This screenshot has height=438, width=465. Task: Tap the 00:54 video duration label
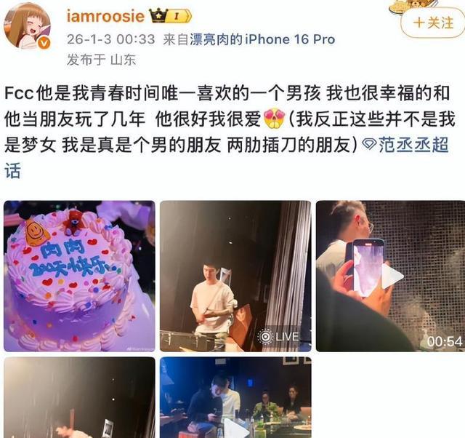(445, 341)
